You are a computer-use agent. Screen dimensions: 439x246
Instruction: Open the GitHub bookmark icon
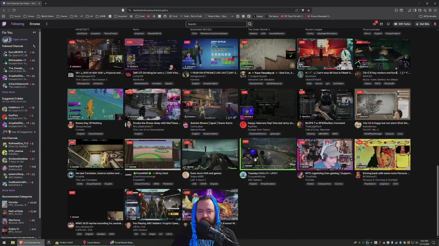[x=165, y=16]
